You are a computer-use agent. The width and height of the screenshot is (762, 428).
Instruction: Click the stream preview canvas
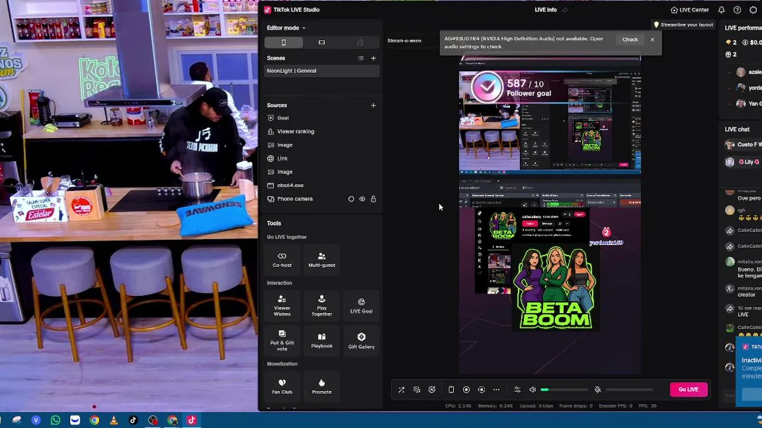click(x=549, y=215)
